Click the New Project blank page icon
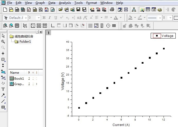 tap(5, 10)
